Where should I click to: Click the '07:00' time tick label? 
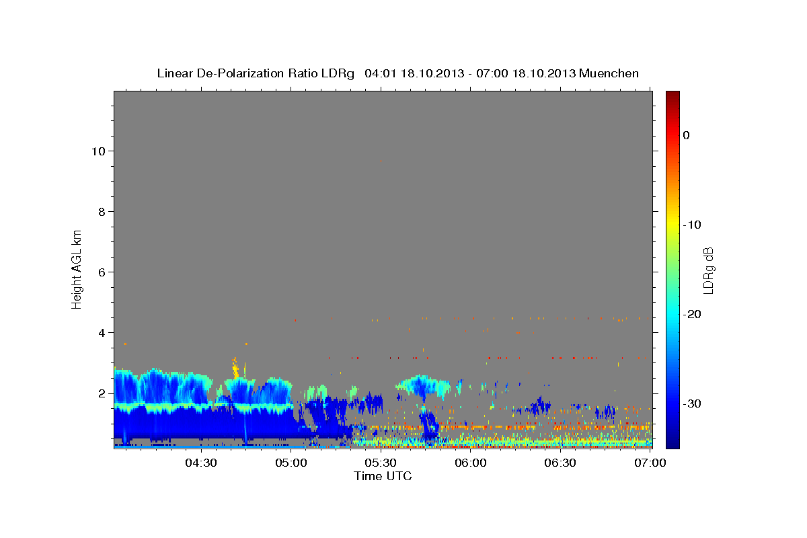click(650, 463)
